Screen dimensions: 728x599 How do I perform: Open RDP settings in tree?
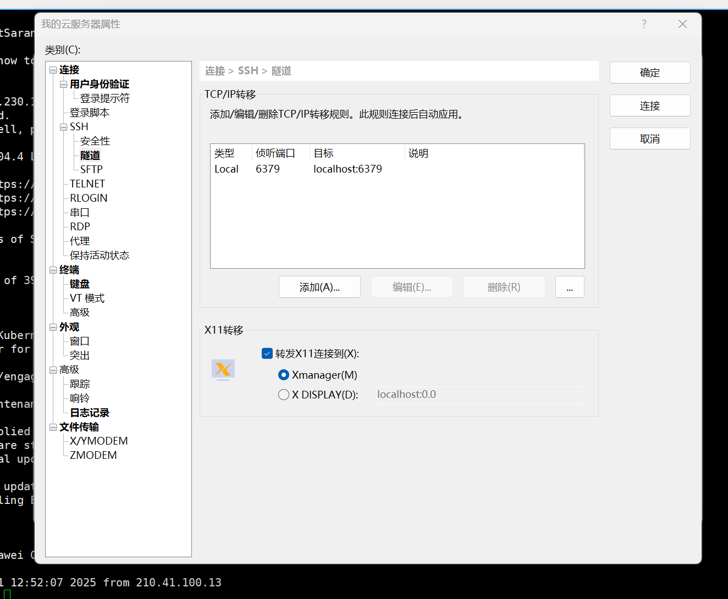80,227
